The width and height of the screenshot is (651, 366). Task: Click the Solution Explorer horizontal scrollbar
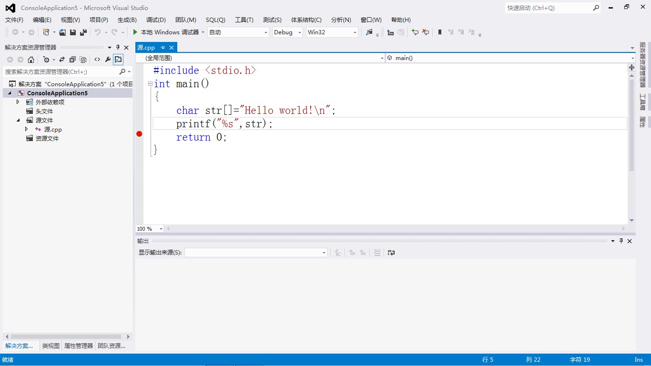65,336
